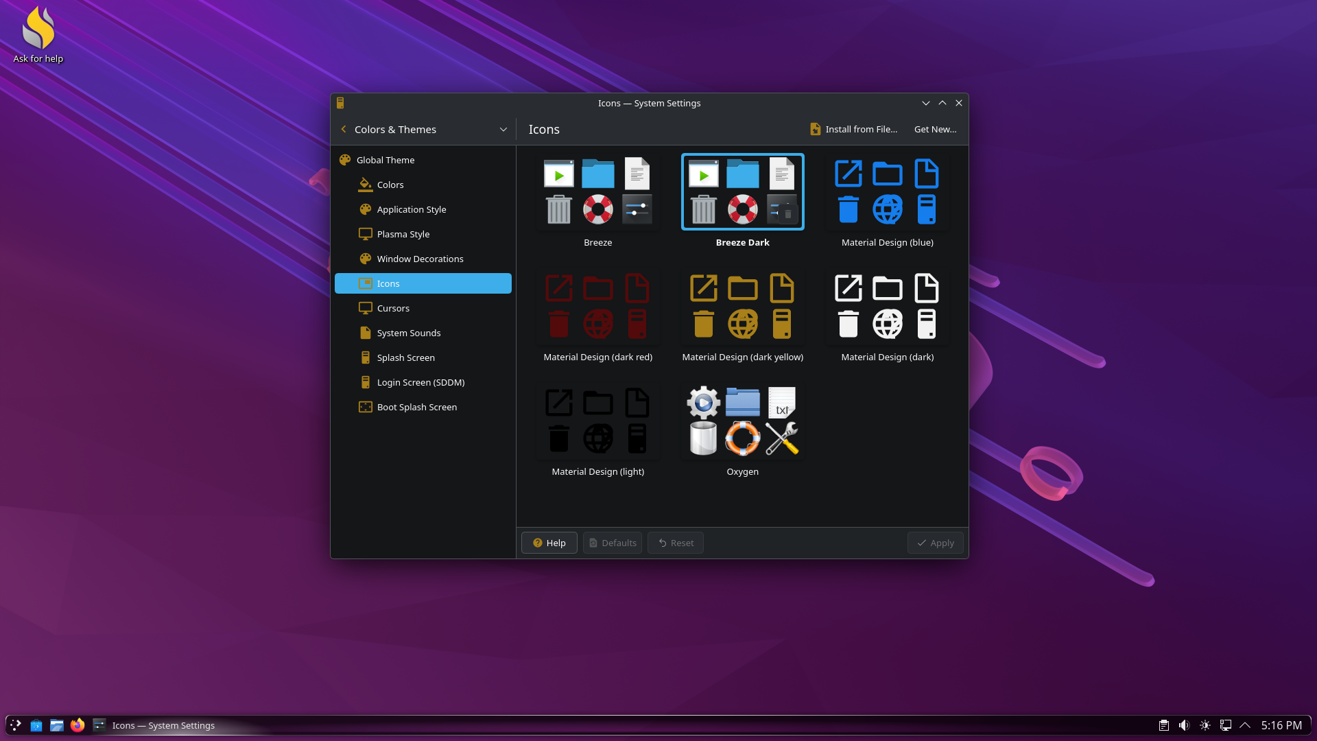The height and width of the screenshot is (741, 1317).
Task: Choose Material Design (light) icon theme
Action: (598, 430)
